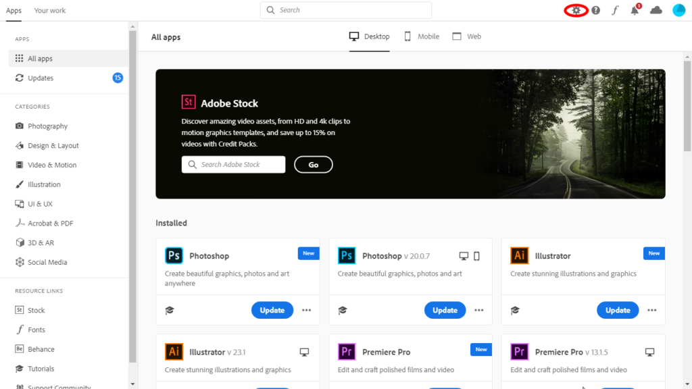Open the Photography category
The image size is (692, 389).
[41, 126]
